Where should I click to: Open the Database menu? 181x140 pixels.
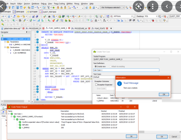pos(35,4)
